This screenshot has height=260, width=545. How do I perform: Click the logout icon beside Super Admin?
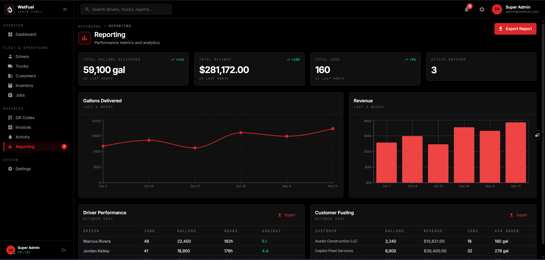pyautogui.click(x=64, y=250)
